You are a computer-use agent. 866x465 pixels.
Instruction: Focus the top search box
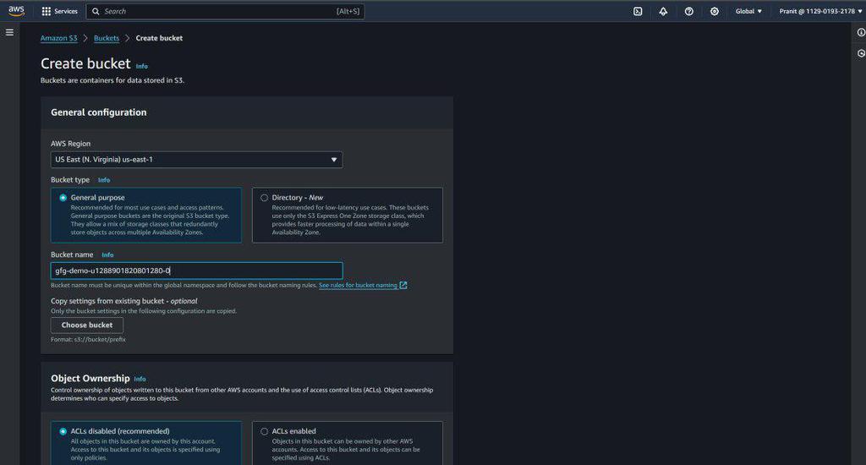(x=226, y=11)
